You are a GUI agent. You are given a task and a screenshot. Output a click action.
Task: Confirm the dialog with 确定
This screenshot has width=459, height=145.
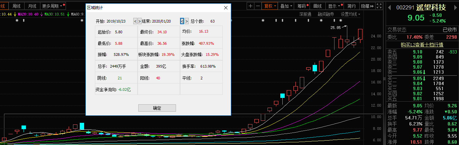[157, 108]
